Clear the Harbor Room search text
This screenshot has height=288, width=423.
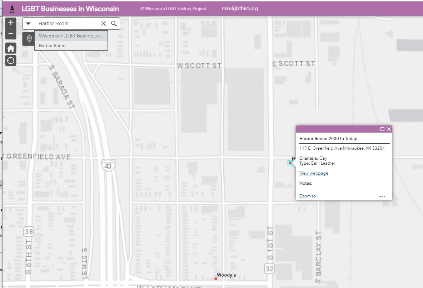point(104,24)
